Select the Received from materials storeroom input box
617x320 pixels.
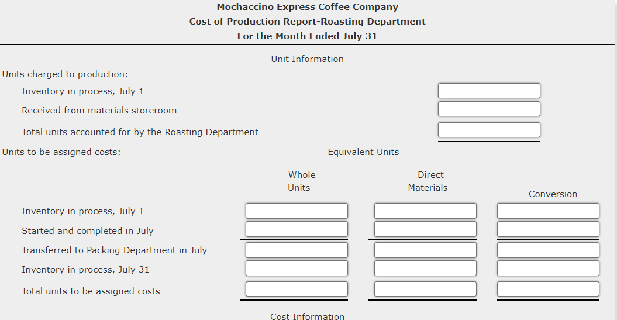click(x=489, y=109)
